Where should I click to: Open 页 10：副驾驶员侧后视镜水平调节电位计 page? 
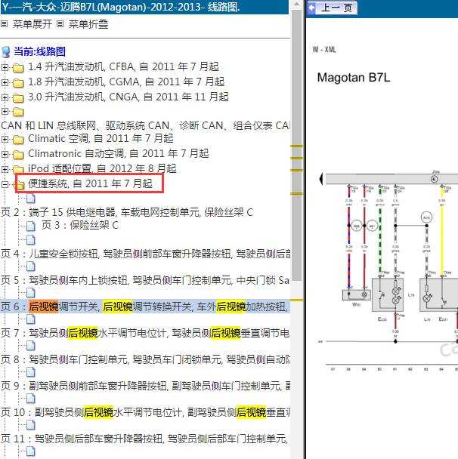coord(145,412)
